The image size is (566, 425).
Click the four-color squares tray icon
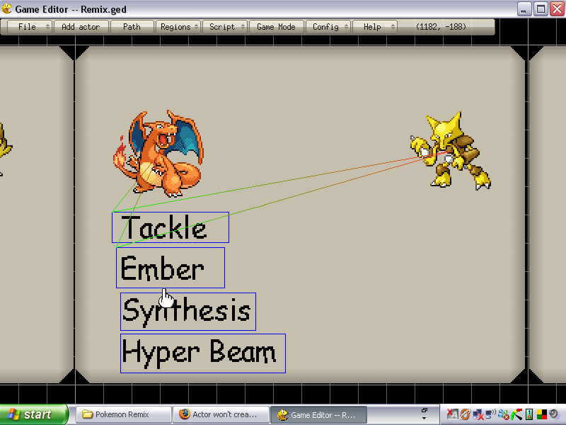click(x=541, y=414)
